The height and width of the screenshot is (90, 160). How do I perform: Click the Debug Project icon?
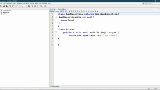[x=41, y=6]
